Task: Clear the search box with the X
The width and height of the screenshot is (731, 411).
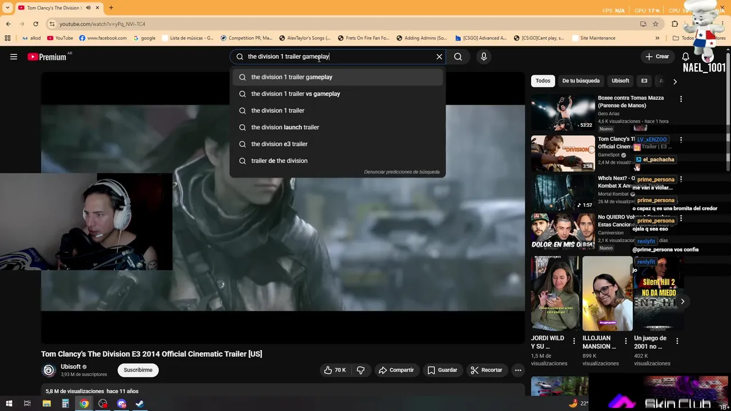Action: (x=439, y=57)
